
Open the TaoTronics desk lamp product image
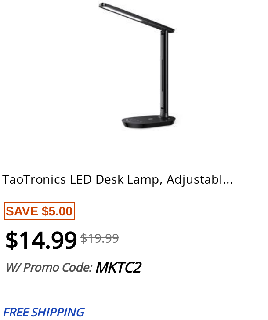pyautogui.click(x=137, y=66)
